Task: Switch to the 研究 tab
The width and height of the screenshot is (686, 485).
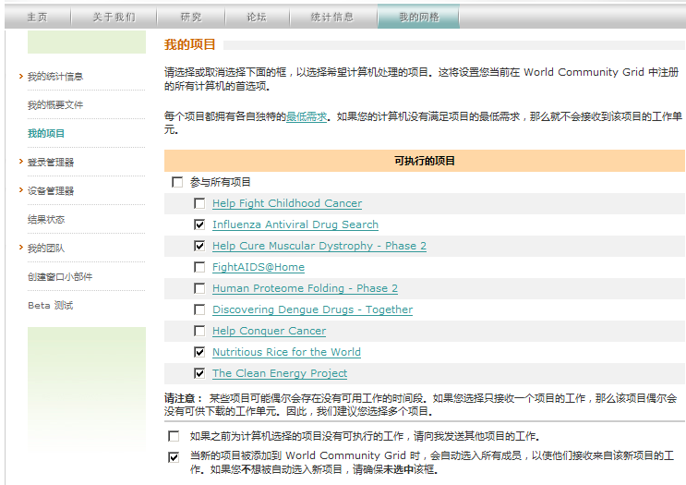Action: click(191, 17)
